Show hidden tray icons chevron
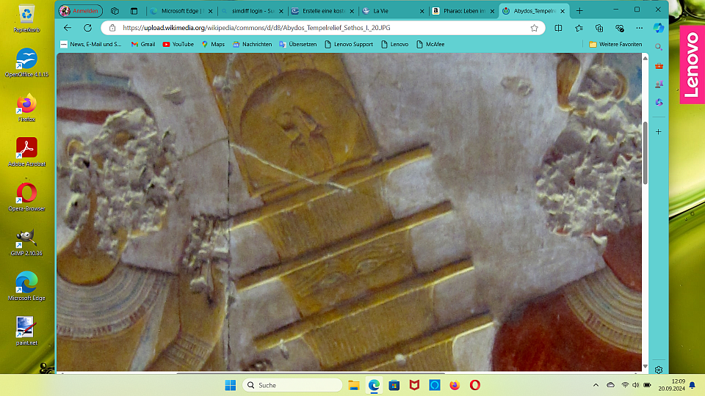The height and width of the screenshot is (396, 705). (596, 385)
